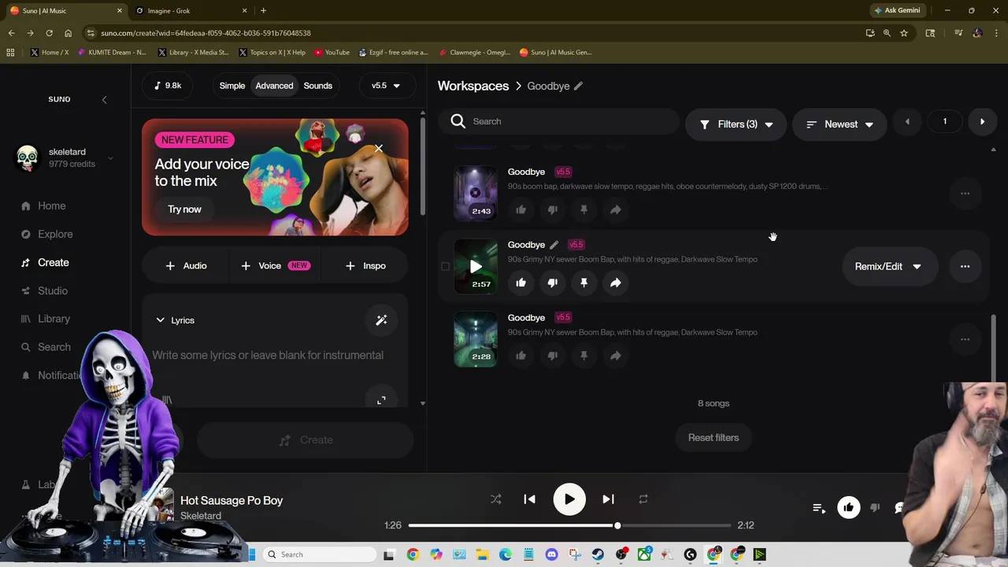Click the magic wand lyrics generator icon
The height and width of the screenshot is (567, 1008).
(381, 321)
